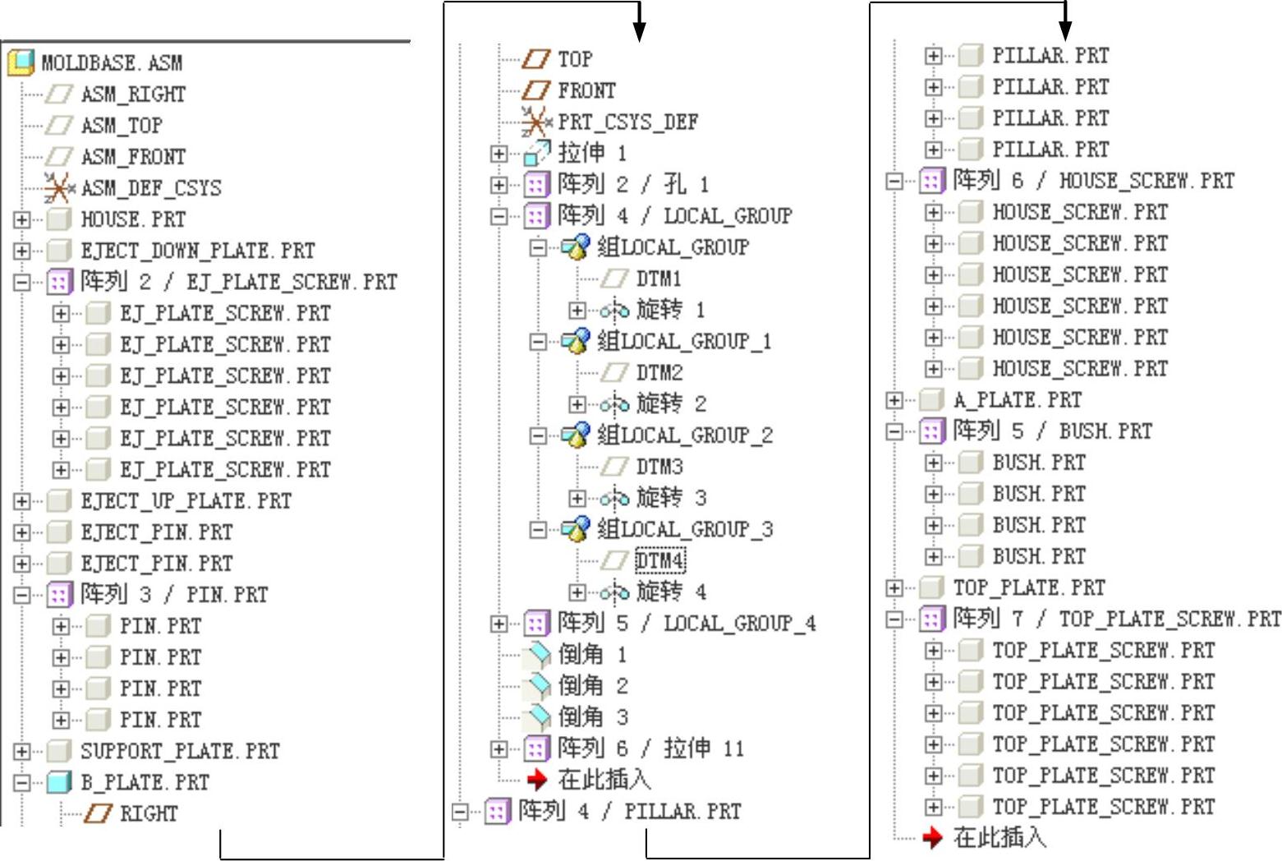Click the ASM_DEF_CSYS coordinate system icon
This screenshot has width=1282, height=861.
coord(59,188)
